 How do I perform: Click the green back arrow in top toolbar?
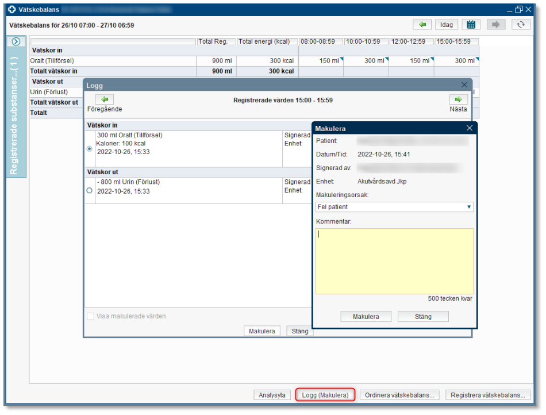pos(422,25)
